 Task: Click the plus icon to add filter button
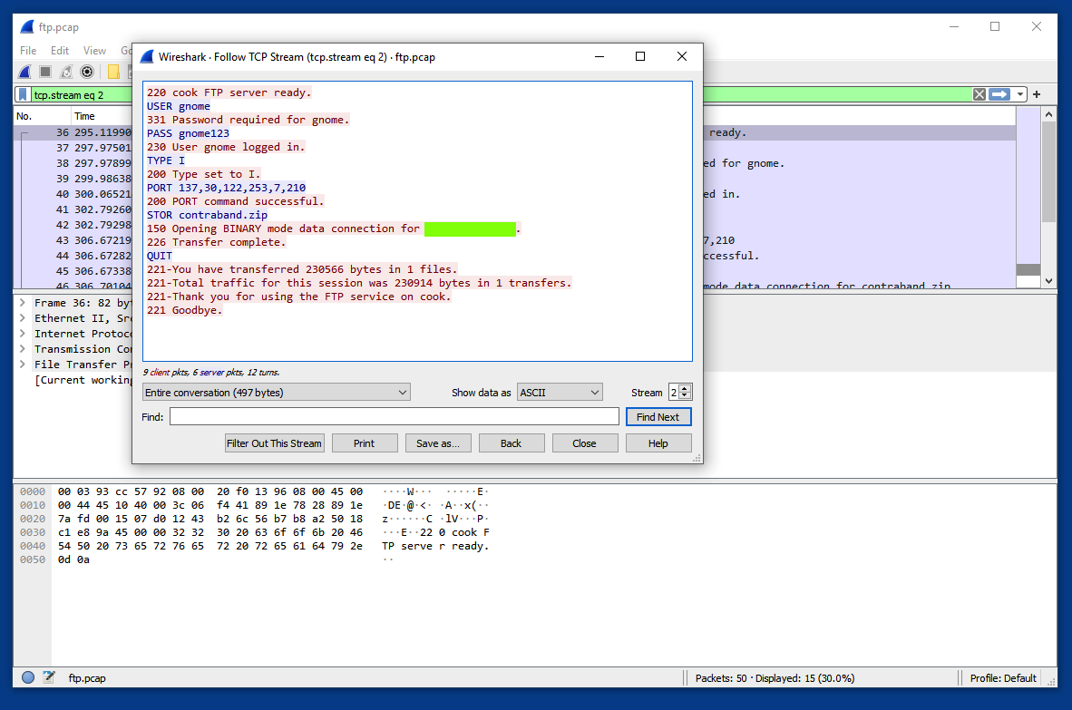[1037, 94]
